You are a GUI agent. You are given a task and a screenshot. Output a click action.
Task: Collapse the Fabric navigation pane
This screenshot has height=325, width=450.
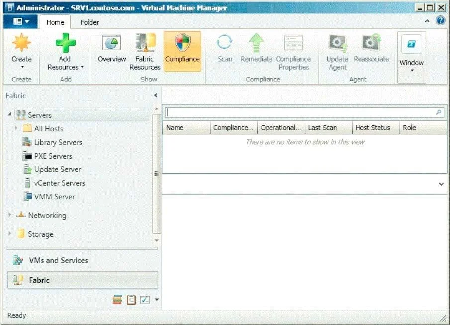pos(156,95)
